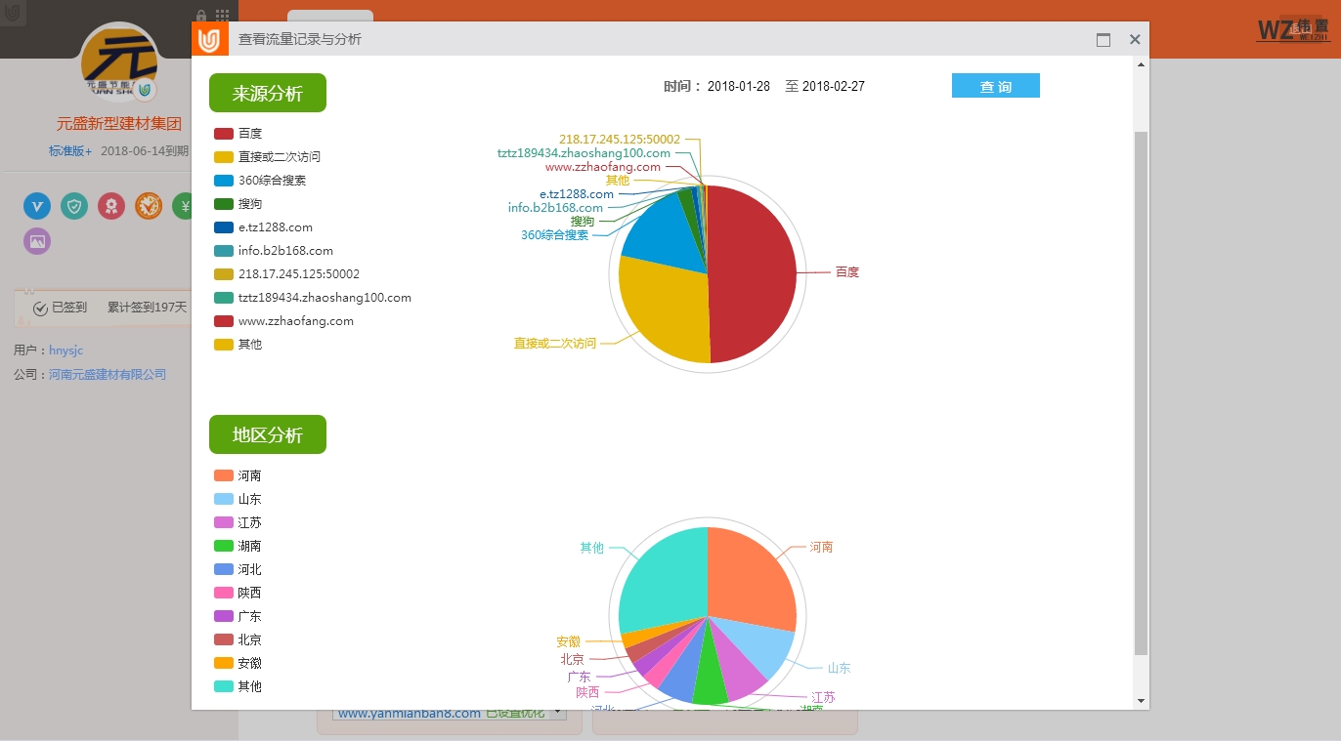Click the start date 2018-01-28 picker
The image size is (1341, 741).
pos(738,87)
